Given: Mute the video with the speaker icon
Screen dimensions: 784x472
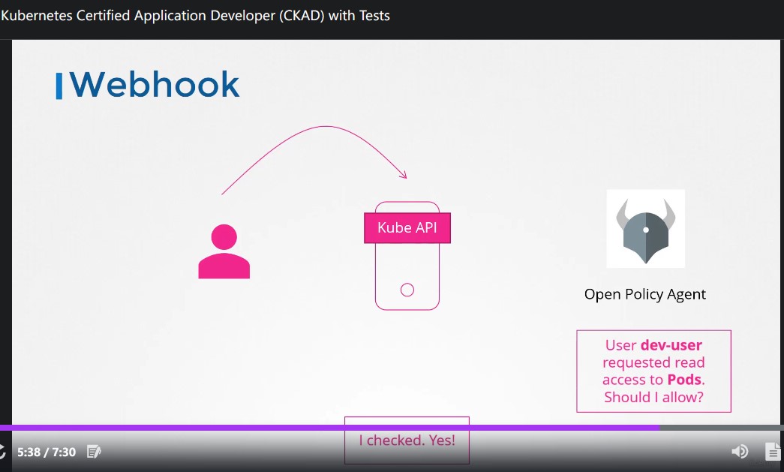Looking at the screenshot, I should tap(740, 452).
